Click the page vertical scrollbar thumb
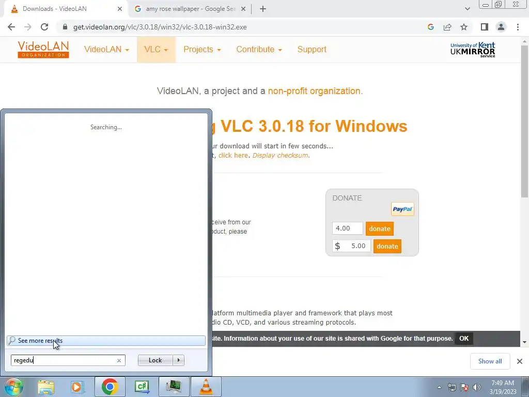Viewport: 529px width, 397px height. [x=524, y=121]
